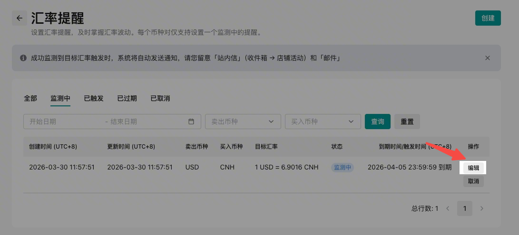This screenshot has height=235, width=519.
Task: Select page number 1 in pagination
Action: [465, 208]
